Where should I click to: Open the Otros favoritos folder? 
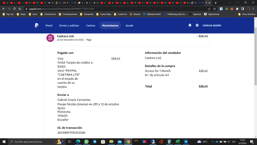247,14
